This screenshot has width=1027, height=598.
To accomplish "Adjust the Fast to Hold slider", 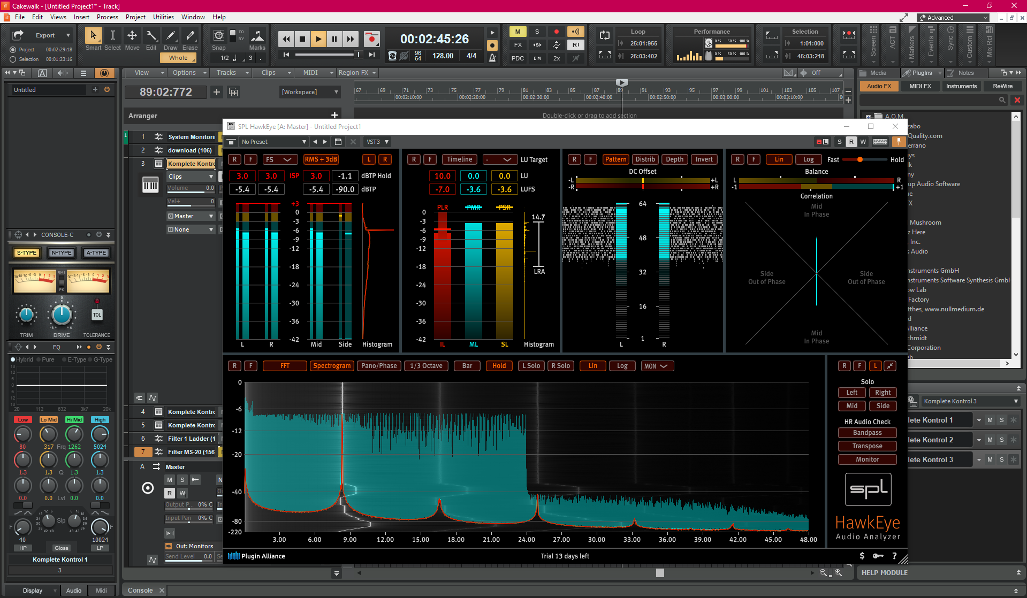I will coord(859,159).
